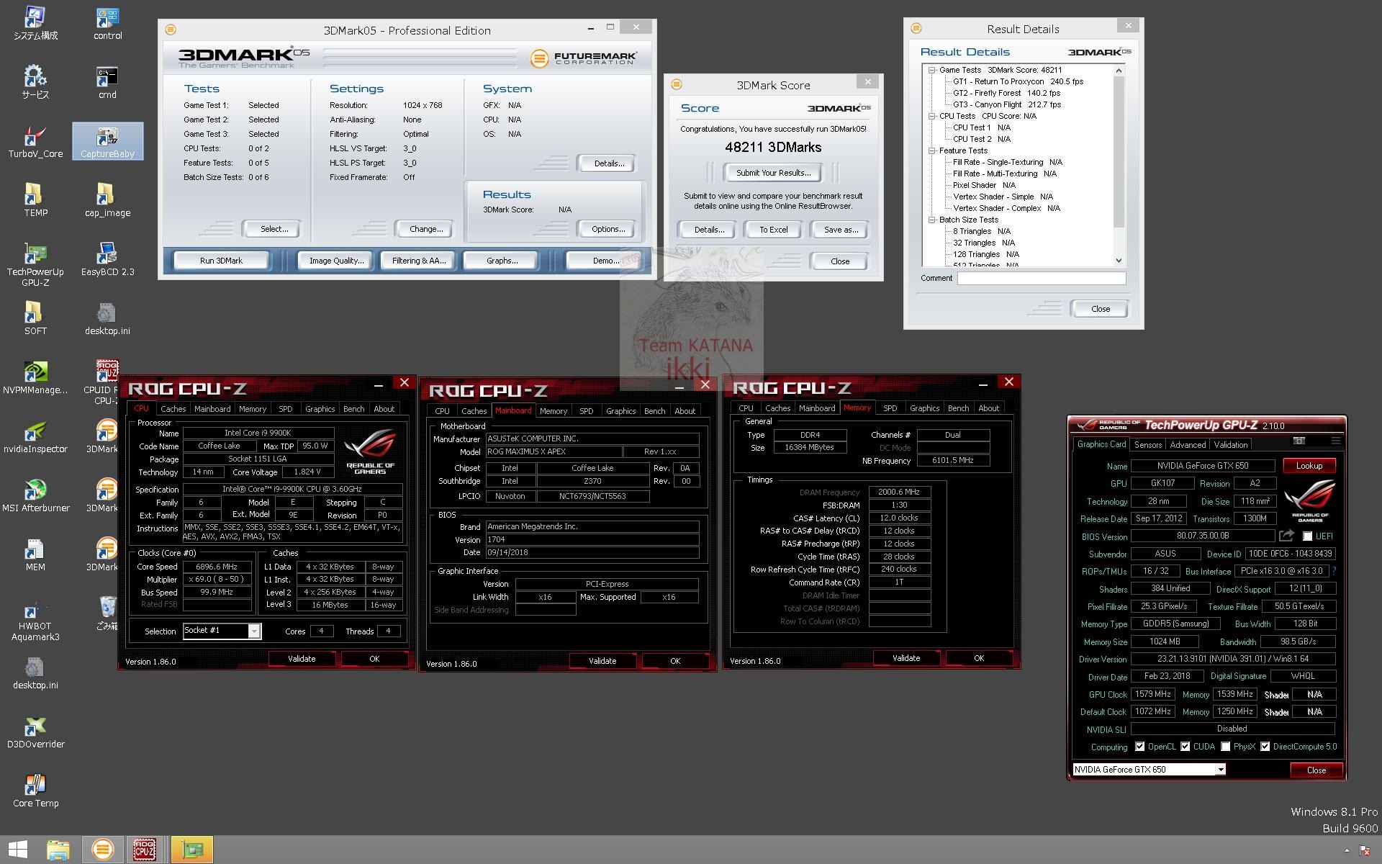Open the SPD tab in the Mainboard CPU-Z window
Viewport: 1382px width, 864px height.
[x=587, y=411]
